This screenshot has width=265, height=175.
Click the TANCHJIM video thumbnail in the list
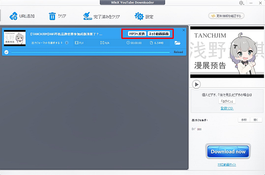[15, 38]
